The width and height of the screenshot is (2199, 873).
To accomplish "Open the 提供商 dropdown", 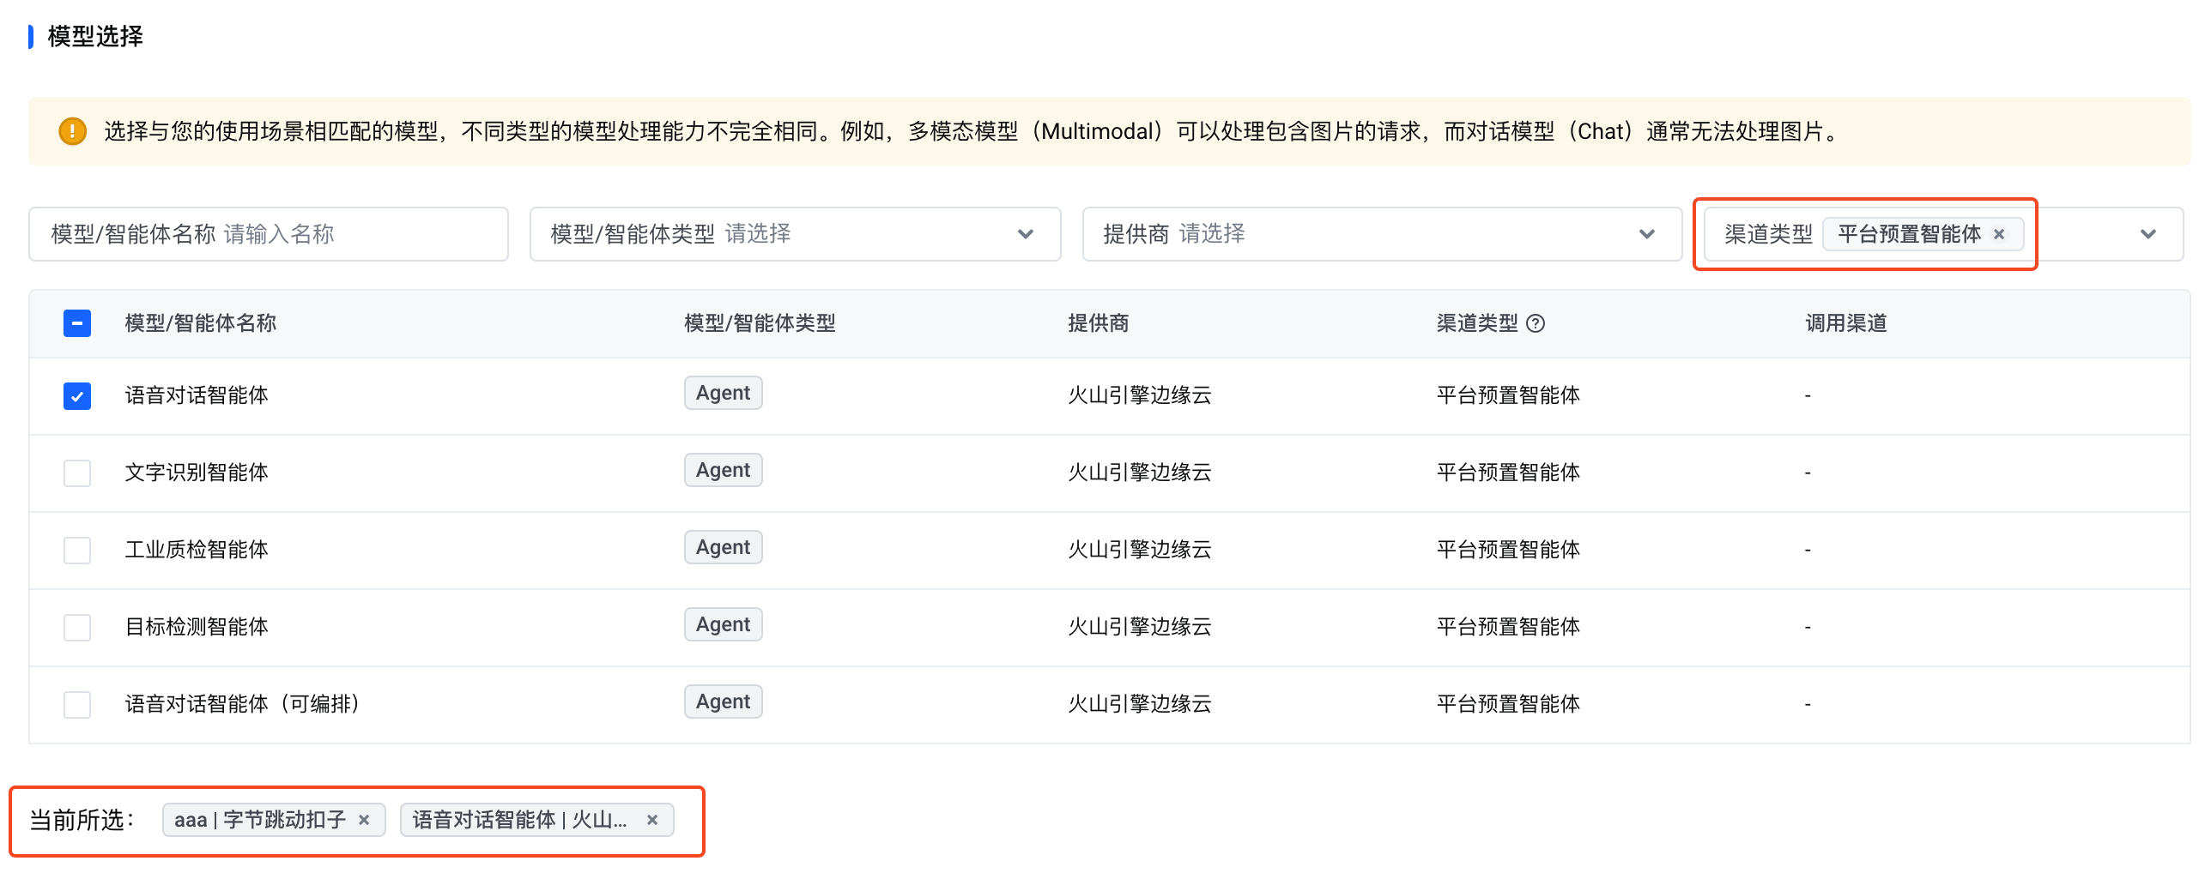I will [x=1382, y=234].
